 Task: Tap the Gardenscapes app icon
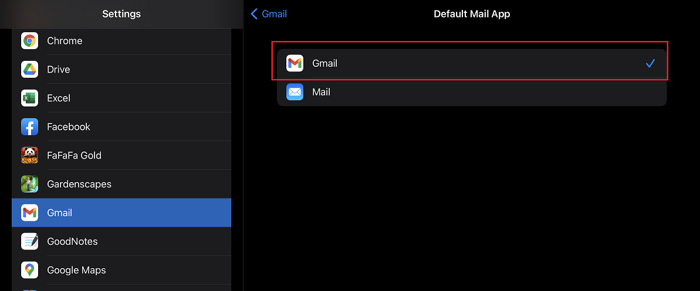[29, 184]
